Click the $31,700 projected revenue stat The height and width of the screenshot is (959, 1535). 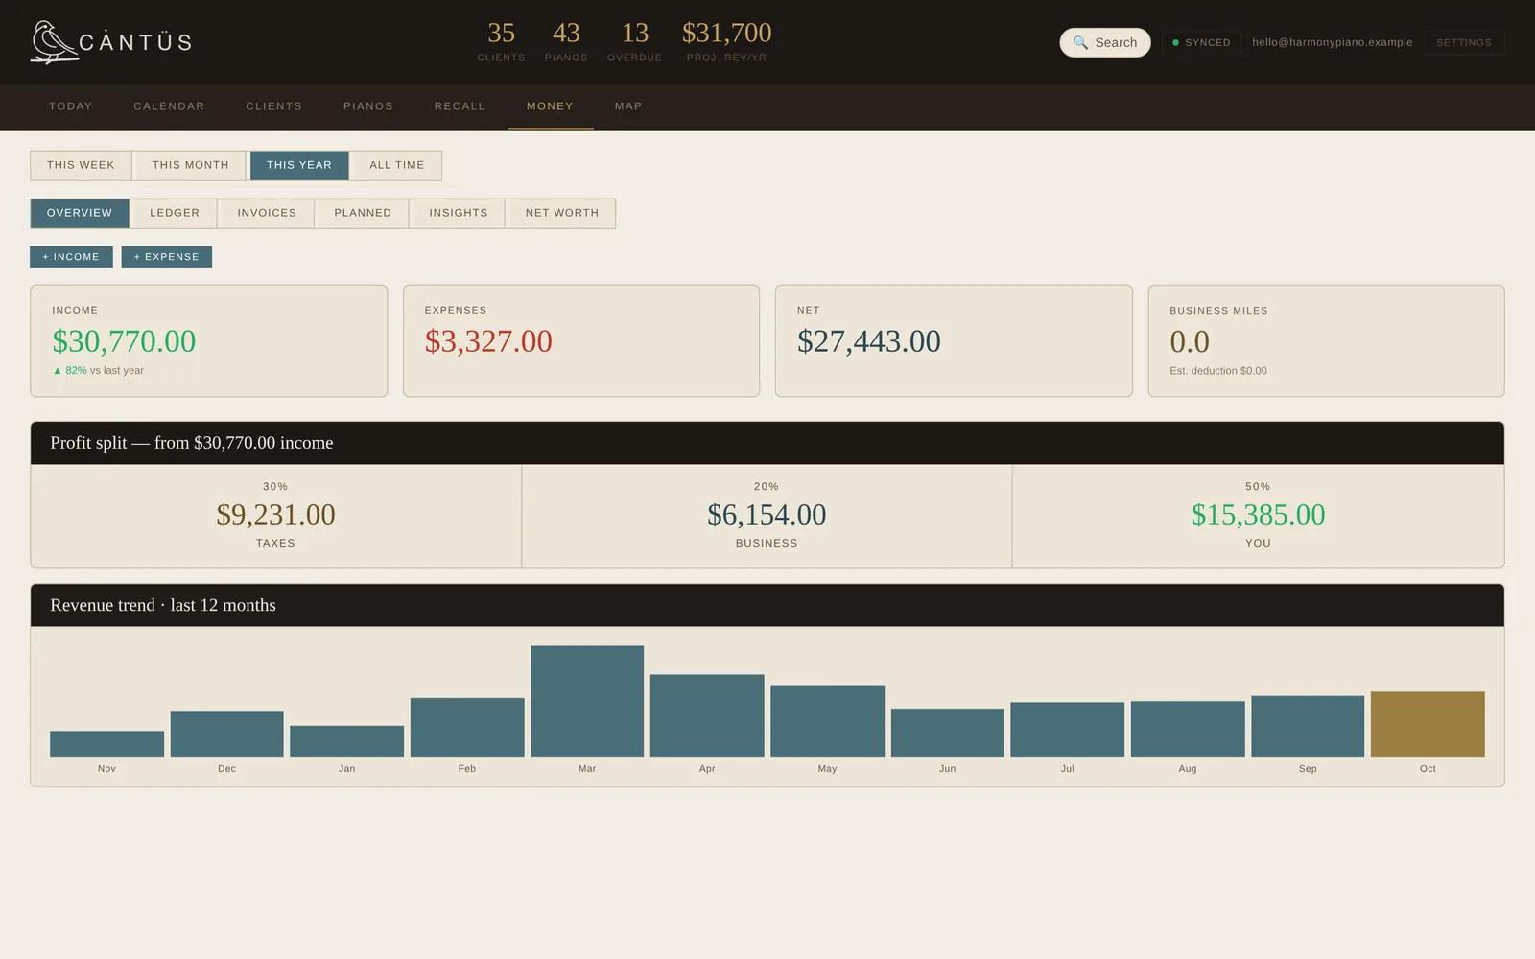point(726,42)
